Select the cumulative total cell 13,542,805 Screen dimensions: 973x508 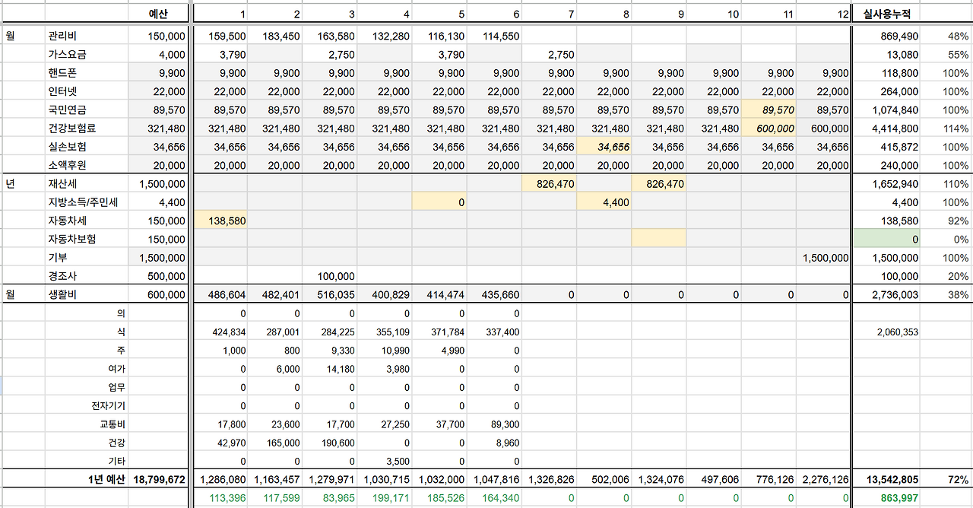pyautogui.click(x=887, y=479)
